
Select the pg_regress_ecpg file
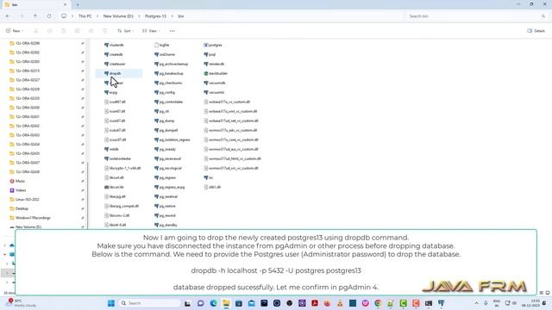click(x=170, y=187)
